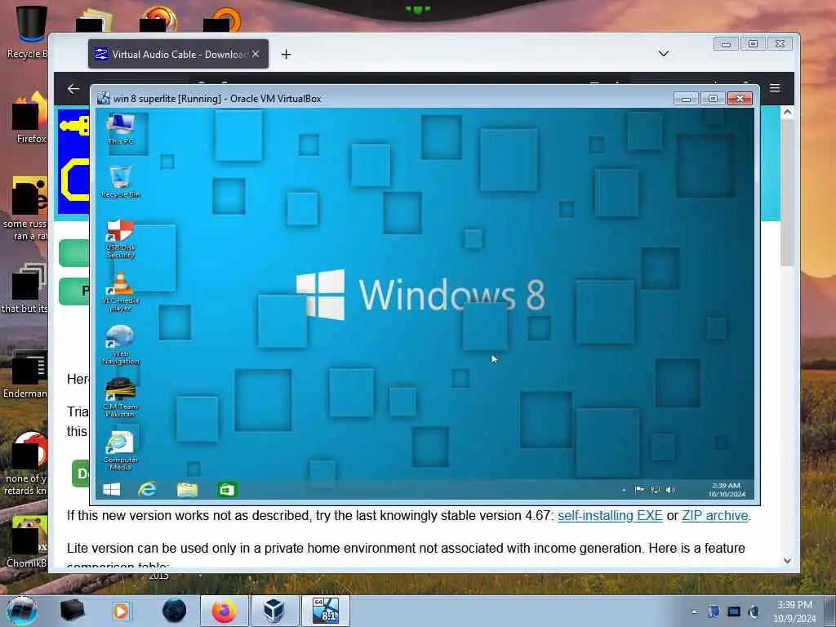
Task: Open Internet Explorer on the VM taskbar
Action: click(147, 490)
